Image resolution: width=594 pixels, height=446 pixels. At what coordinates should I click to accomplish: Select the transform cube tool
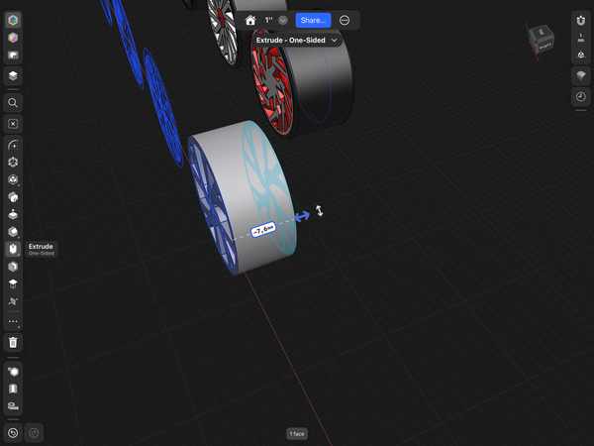click(13, 162)
